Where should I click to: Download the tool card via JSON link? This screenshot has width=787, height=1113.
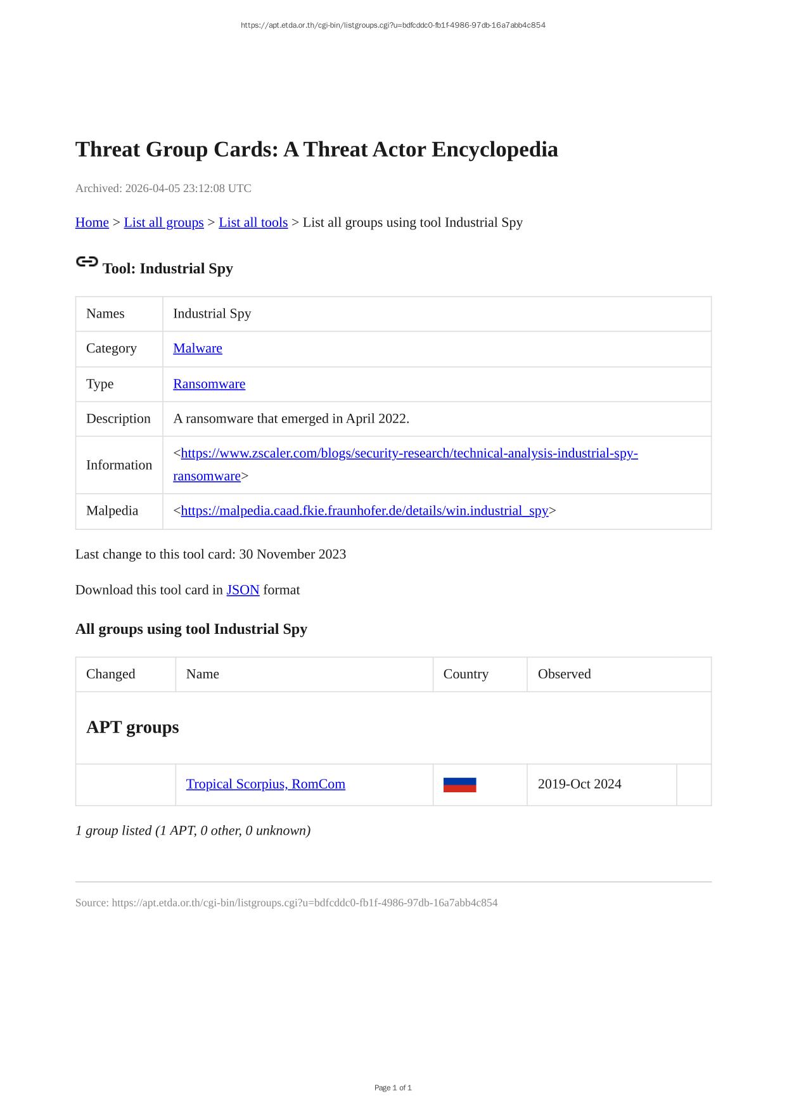click(x=243, y=590)
